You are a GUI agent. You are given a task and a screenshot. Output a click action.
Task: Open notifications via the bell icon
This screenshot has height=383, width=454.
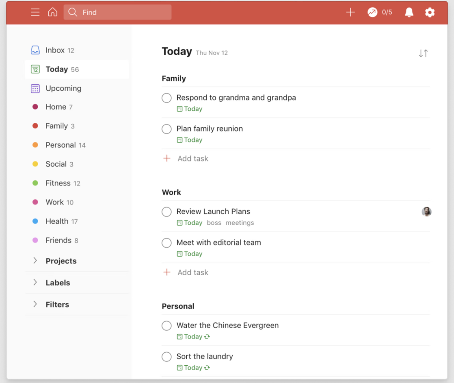pos(409,12)
